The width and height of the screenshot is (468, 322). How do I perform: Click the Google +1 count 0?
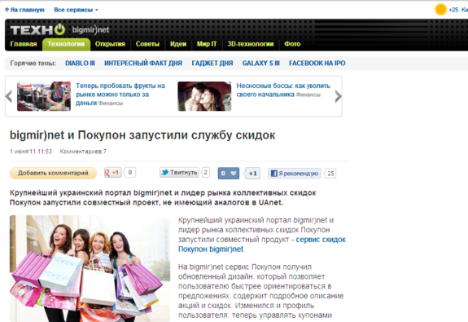[x=130, y=173]
